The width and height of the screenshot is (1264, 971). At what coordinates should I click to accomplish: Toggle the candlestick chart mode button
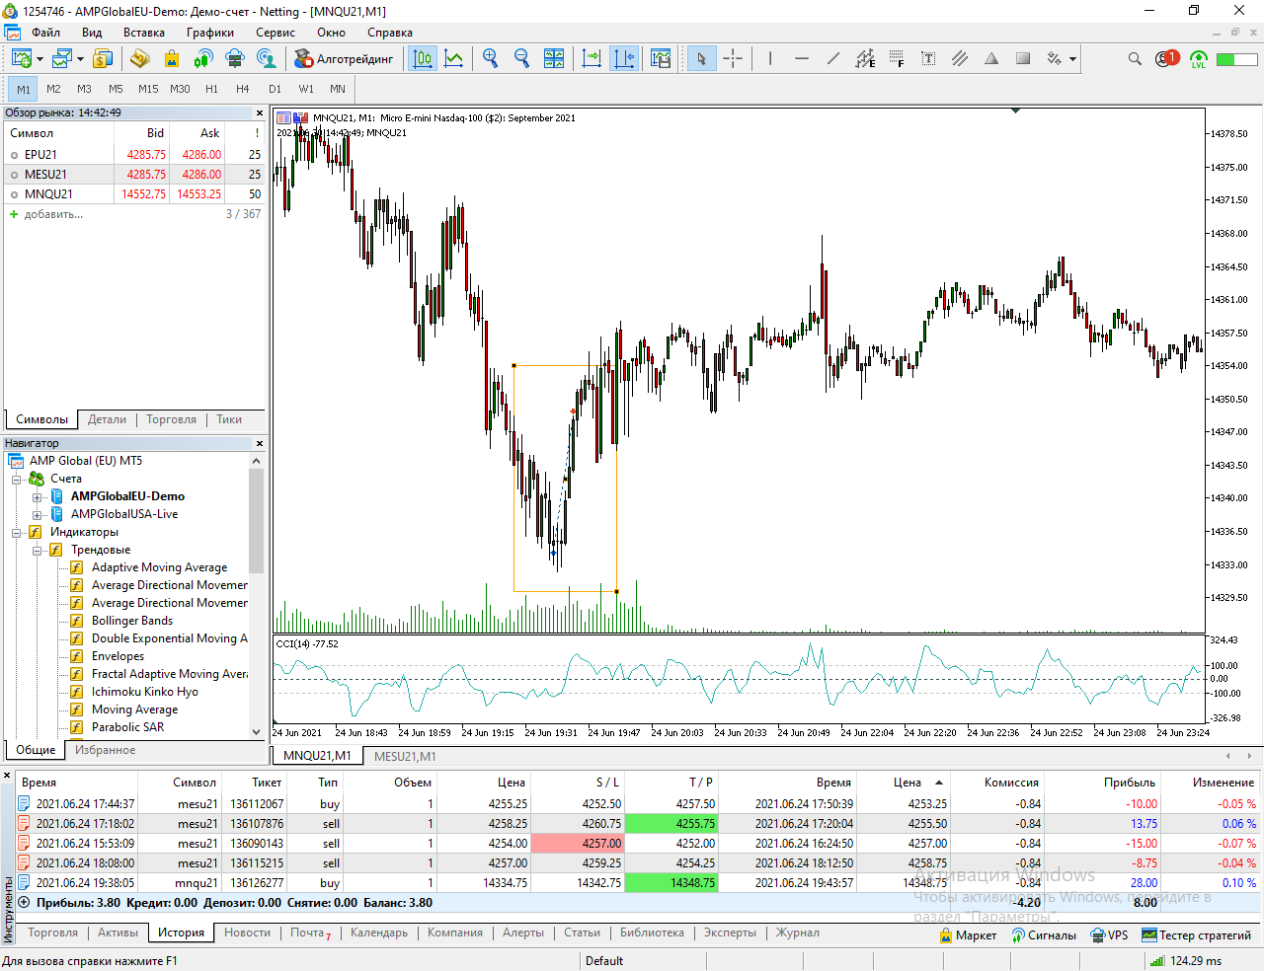(x=423, y=59)
